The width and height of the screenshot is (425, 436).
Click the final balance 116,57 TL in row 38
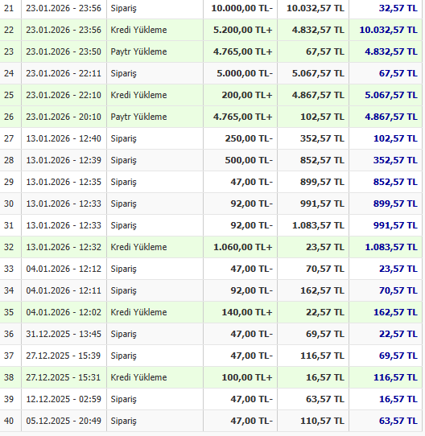point(395,377)
